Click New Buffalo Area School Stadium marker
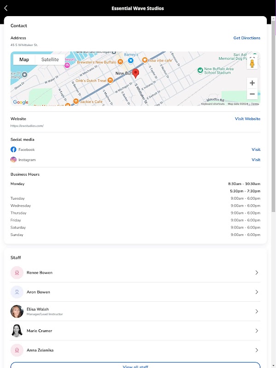 (200, 70)
